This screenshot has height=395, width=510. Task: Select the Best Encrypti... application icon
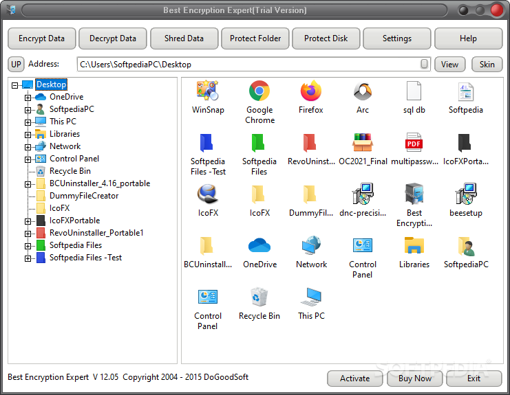click(x=414, y=194)
